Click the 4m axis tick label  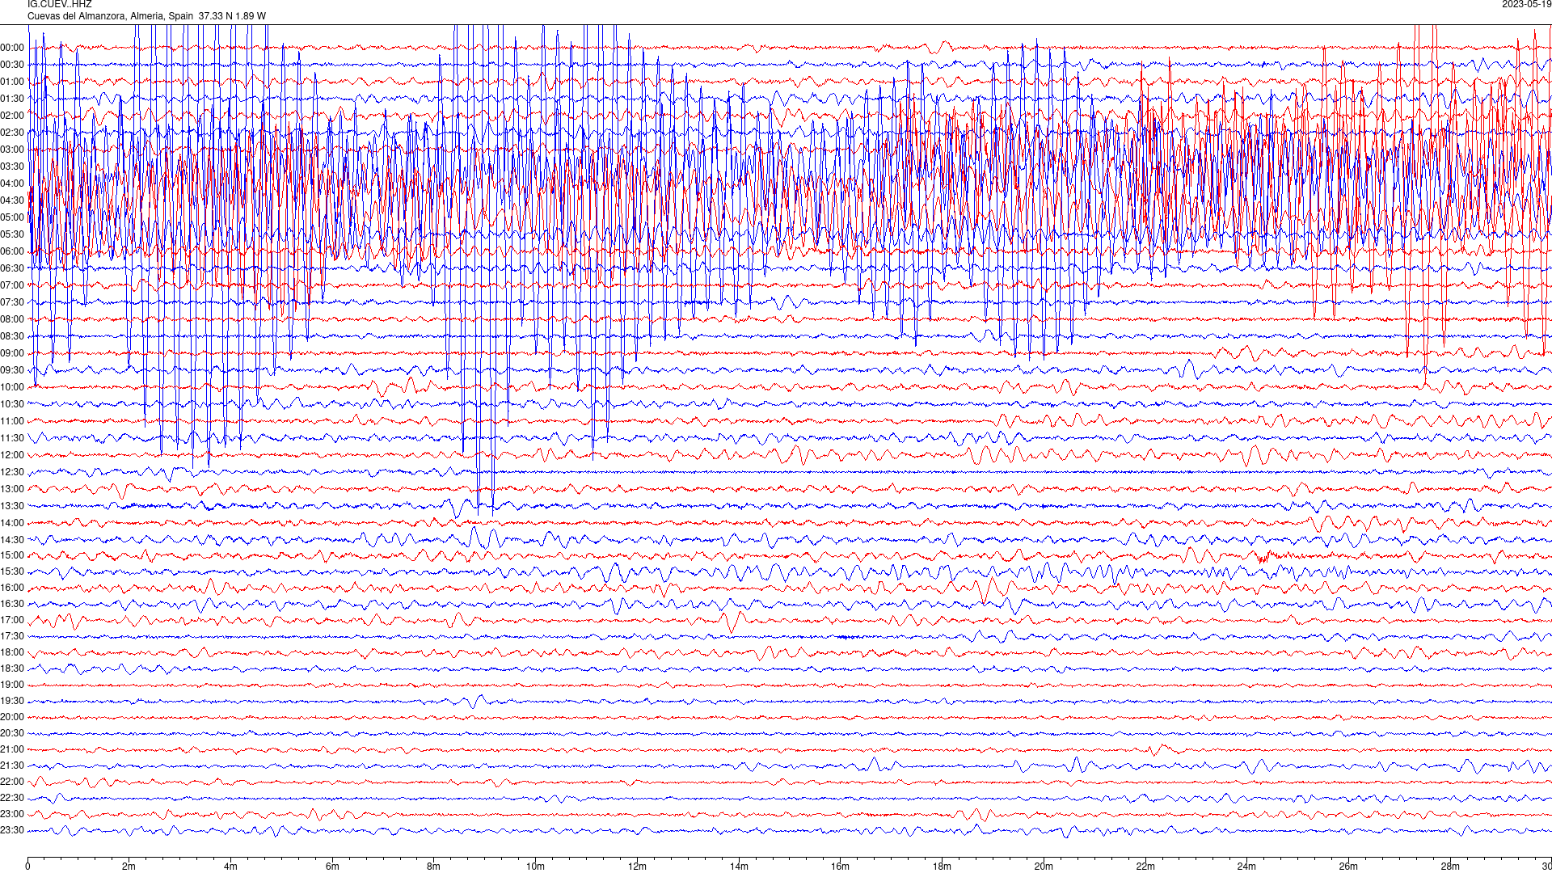[x=230, y=867]
